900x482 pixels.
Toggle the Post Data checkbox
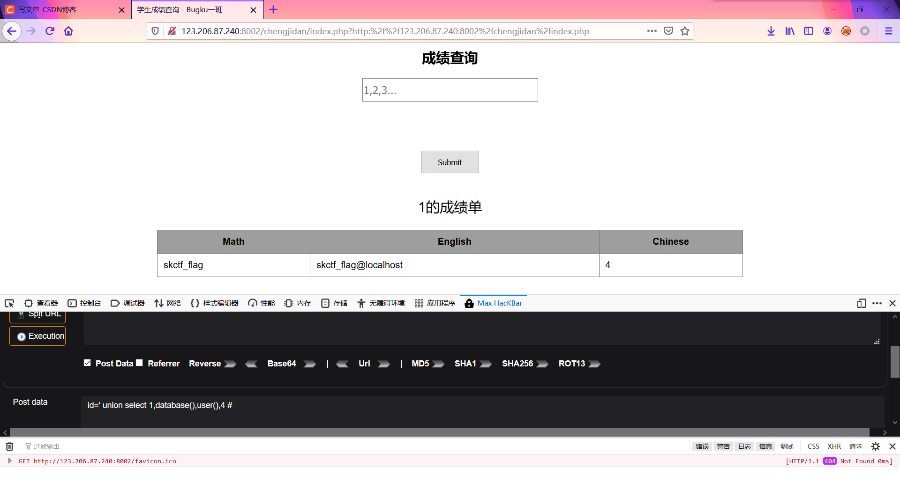(87, 362)
